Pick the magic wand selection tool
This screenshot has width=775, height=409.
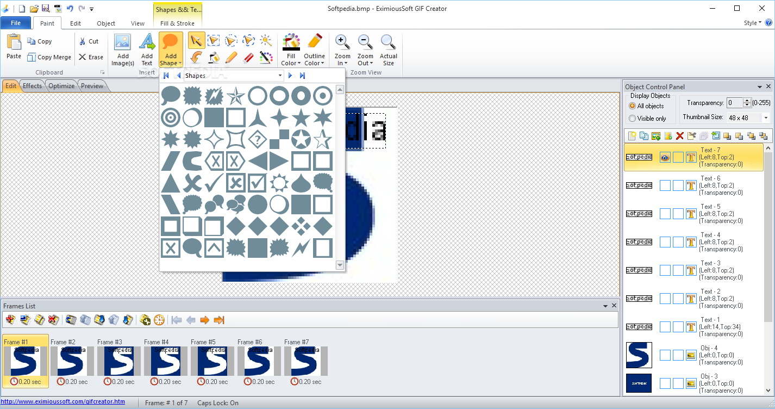[x=266, y=40]
